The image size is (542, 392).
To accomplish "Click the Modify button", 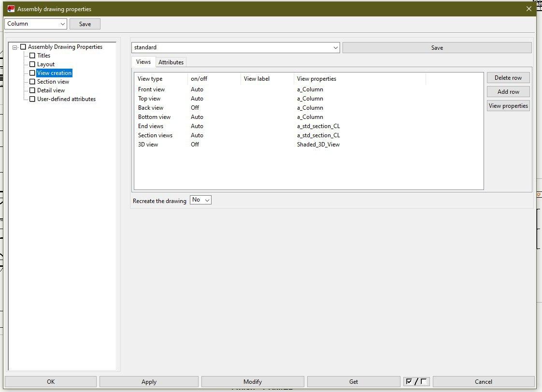I will [253, 381].
